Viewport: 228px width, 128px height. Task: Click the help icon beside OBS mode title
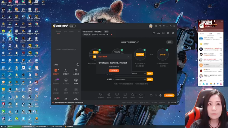click(138, 42)
